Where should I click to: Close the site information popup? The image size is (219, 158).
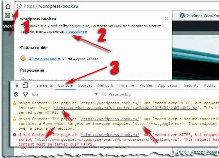pos(167,19)
